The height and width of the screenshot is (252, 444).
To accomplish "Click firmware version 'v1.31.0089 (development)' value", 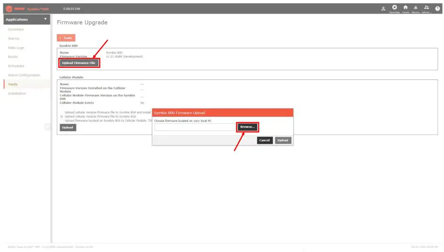I will coord(125,56).
